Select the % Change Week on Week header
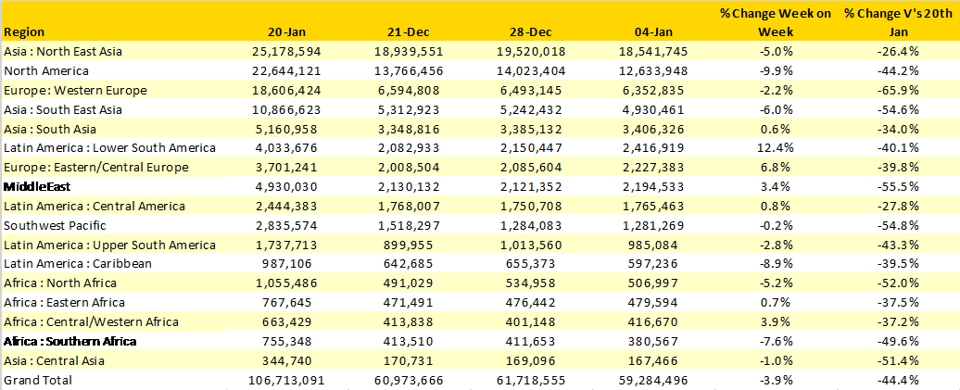This screenshot has height=390, width=960. pyautogui.click(x=776, y=22)
